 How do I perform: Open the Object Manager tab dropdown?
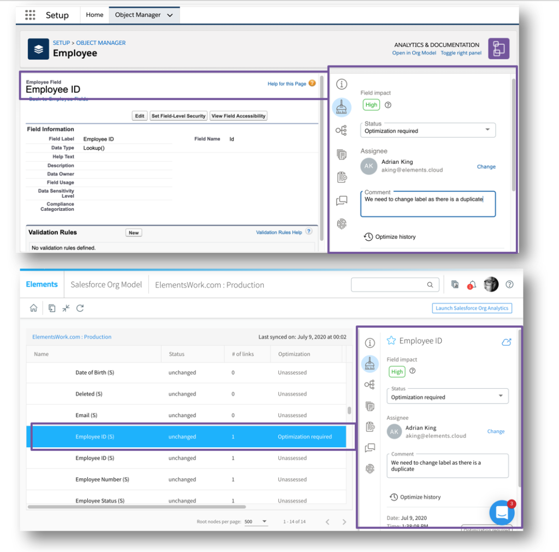tap(170, 15)
